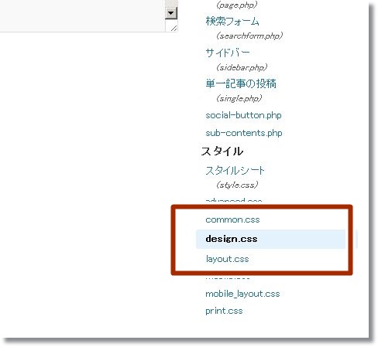Open the 検索フォーム template link

[x=232, y=21]
